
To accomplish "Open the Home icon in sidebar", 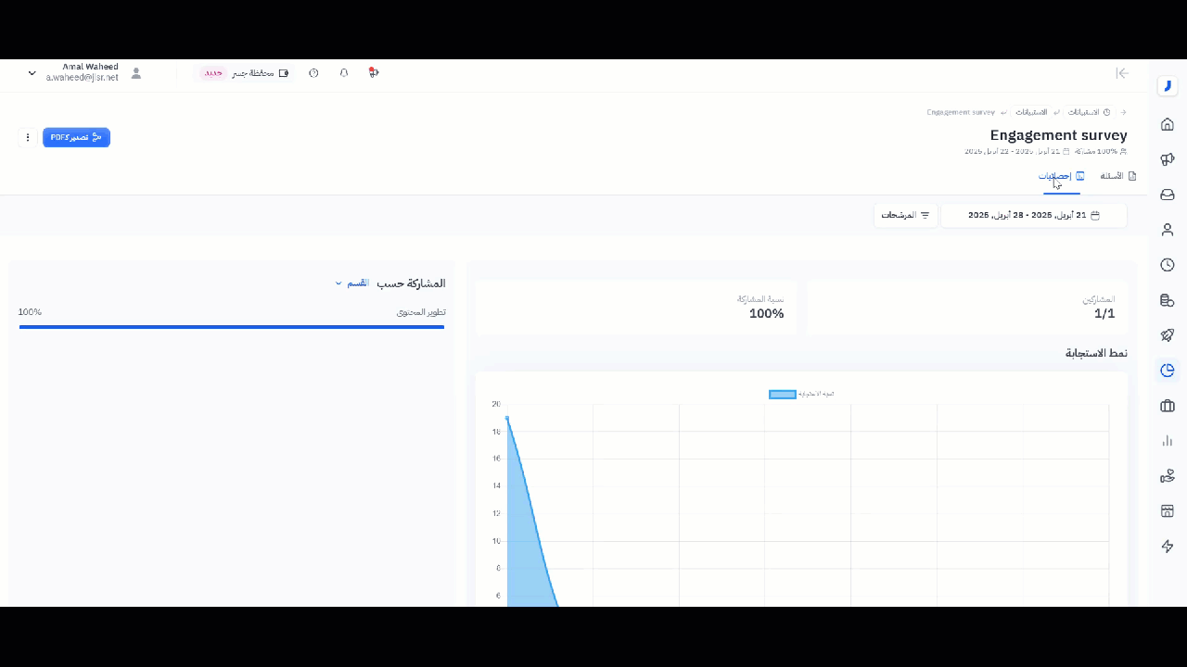I will click(x=1168, y=124).
